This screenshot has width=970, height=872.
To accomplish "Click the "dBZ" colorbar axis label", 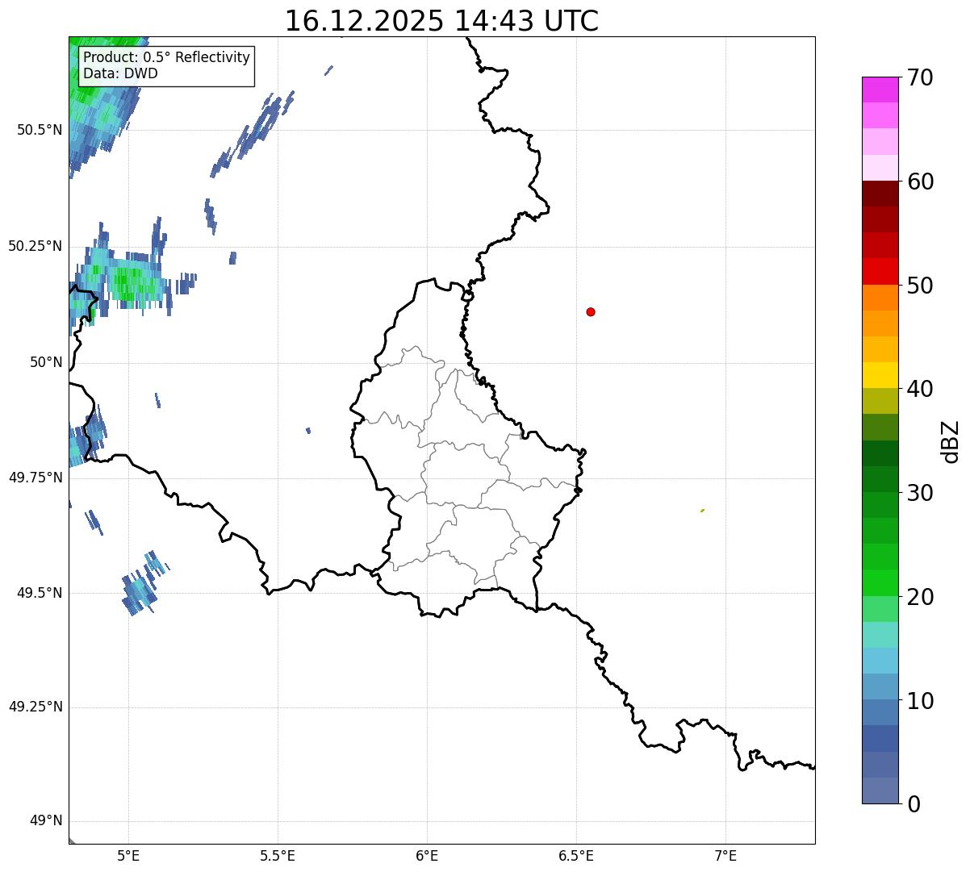I will coord(950,440).
